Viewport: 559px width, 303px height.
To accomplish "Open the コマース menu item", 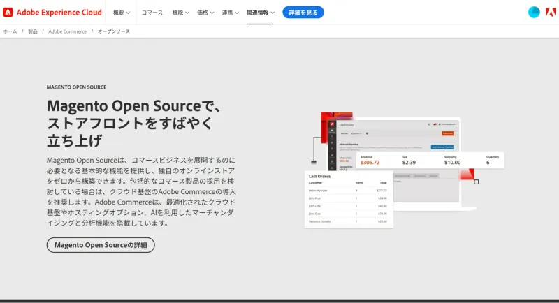I will click(x=152, y=13).
